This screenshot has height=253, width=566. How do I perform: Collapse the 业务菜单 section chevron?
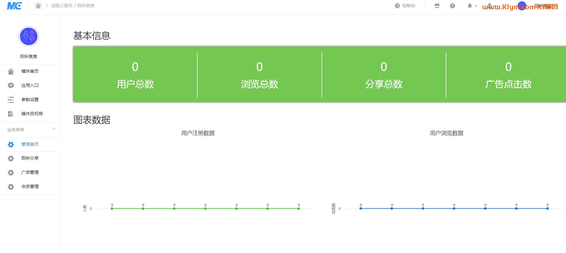(54, 129)
